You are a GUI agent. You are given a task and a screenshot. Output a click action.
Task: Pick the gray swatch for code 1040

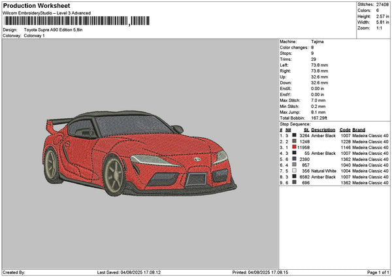click(x=294, y=165)
